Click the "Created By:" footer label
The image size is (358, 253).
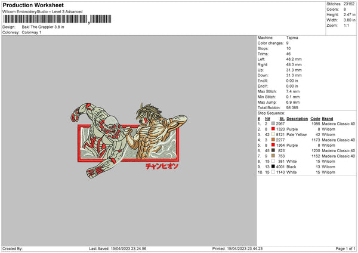[13, 249]
